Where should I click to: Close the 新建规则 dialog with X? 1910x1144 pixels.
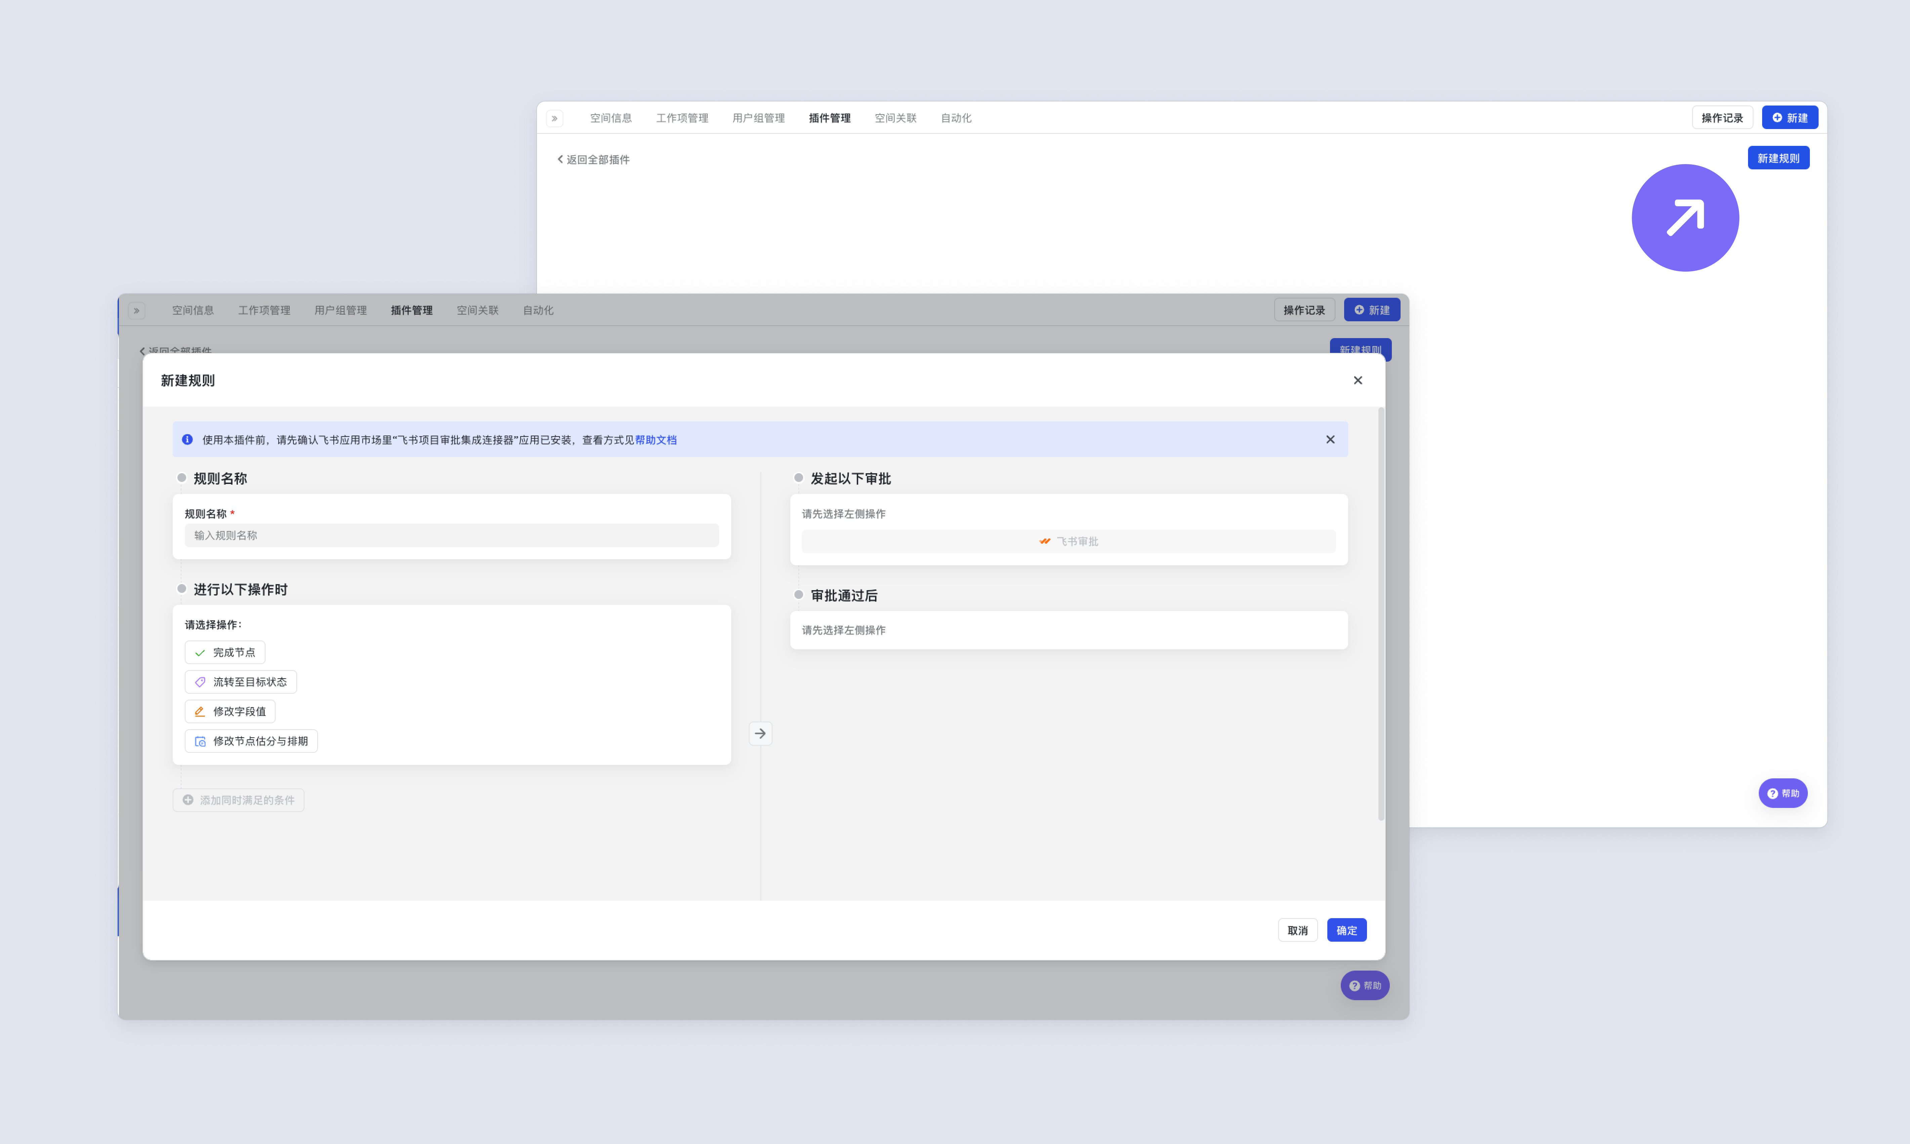pos(1358,380)
